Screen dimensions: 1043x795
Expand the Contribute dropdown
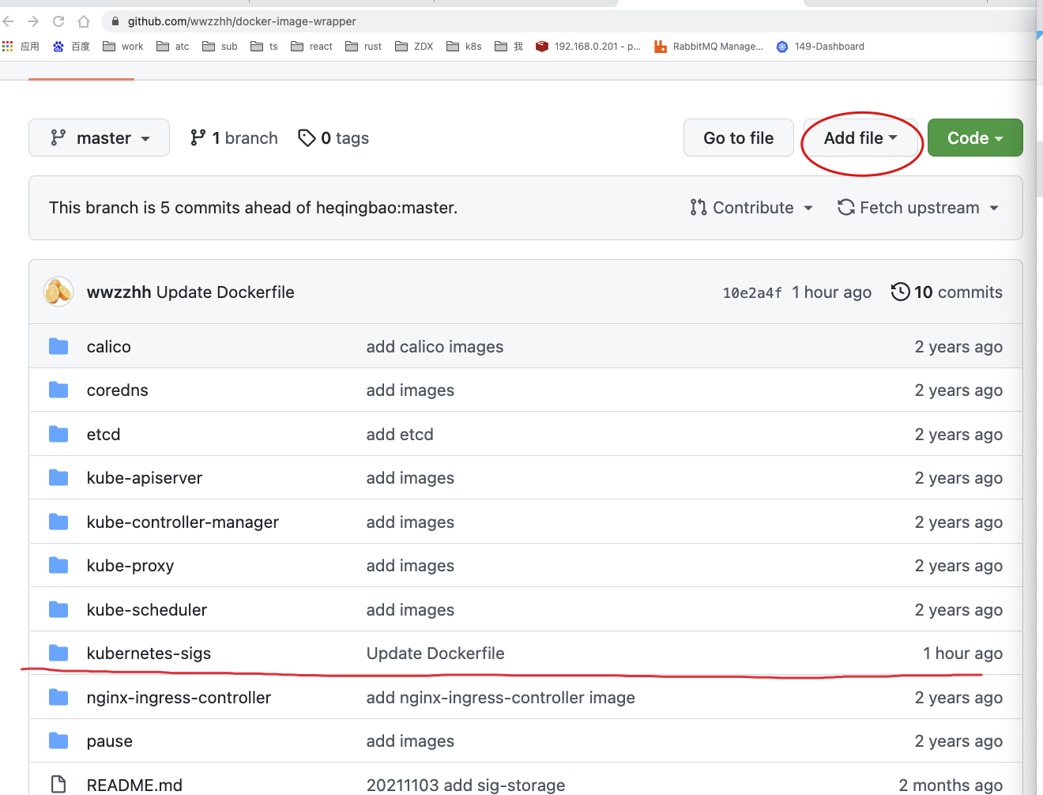(x=751, y=207)
